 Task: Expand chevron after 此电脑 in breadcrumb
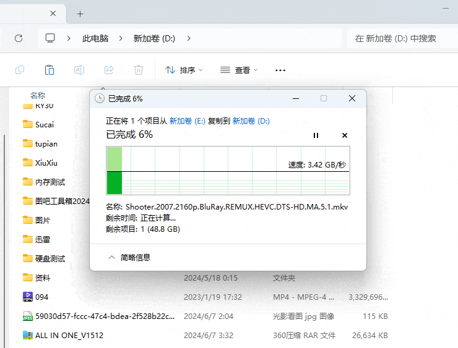coord(121,38)
